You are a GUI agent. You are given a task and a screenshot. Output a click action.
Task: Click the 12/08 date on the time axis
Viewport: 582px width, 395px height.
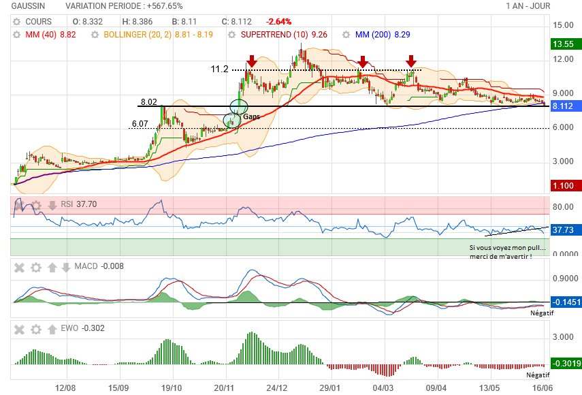coord(65,388)
